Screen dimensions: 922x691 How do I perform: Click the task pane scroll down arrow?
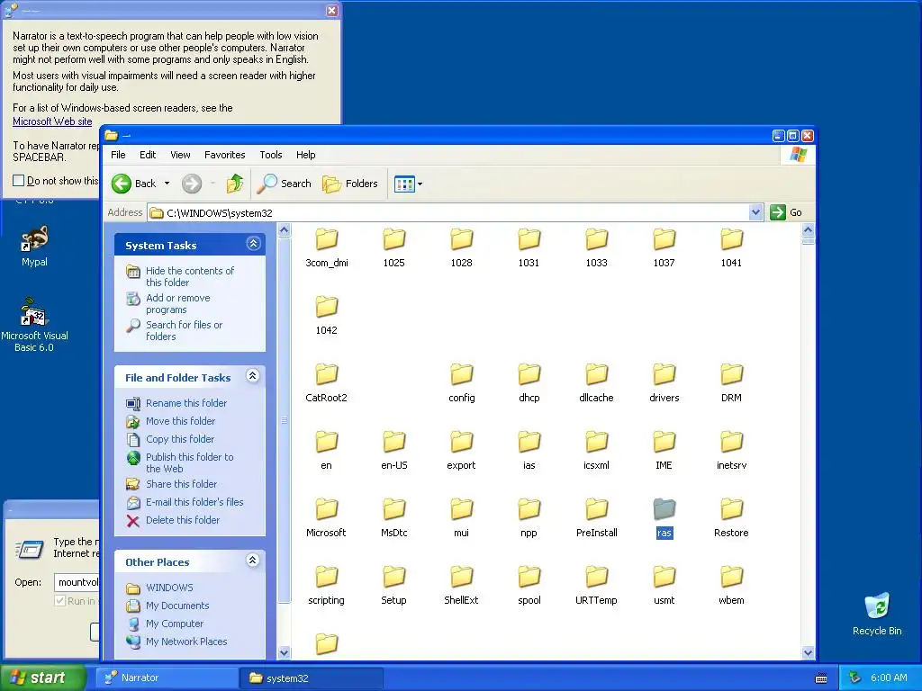tap(284, 652)
